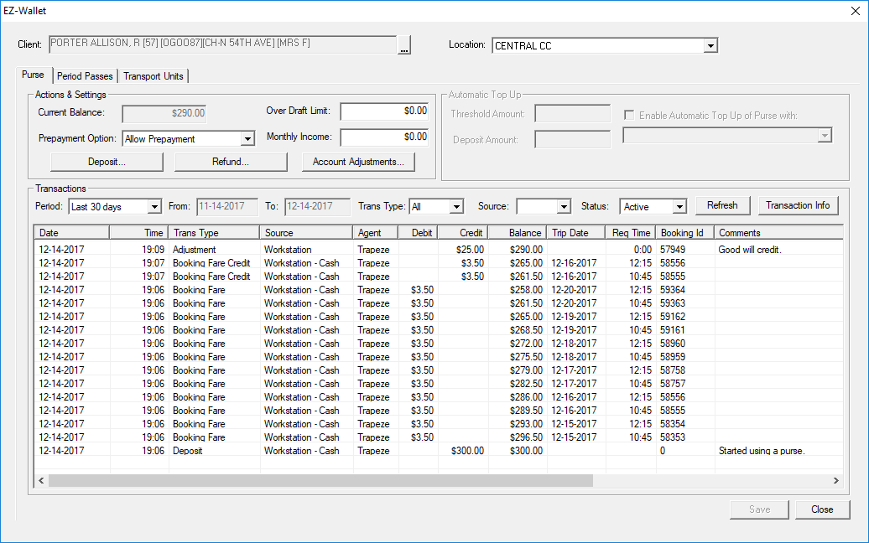Open the Prepayment Option dropdown
The height and width of the screenshot is (543, 869).
pyautogui.click(x=247, y=137)
